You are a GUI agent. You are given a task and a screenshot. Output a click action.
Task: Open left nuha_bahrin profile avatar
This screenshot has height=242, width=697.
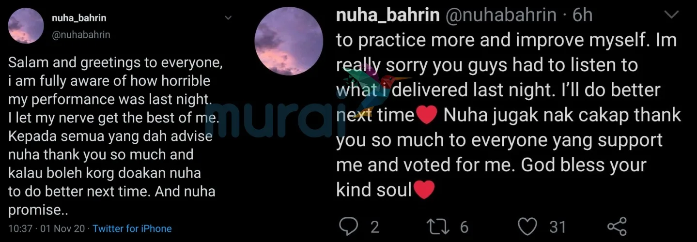(x=26, y=26)
